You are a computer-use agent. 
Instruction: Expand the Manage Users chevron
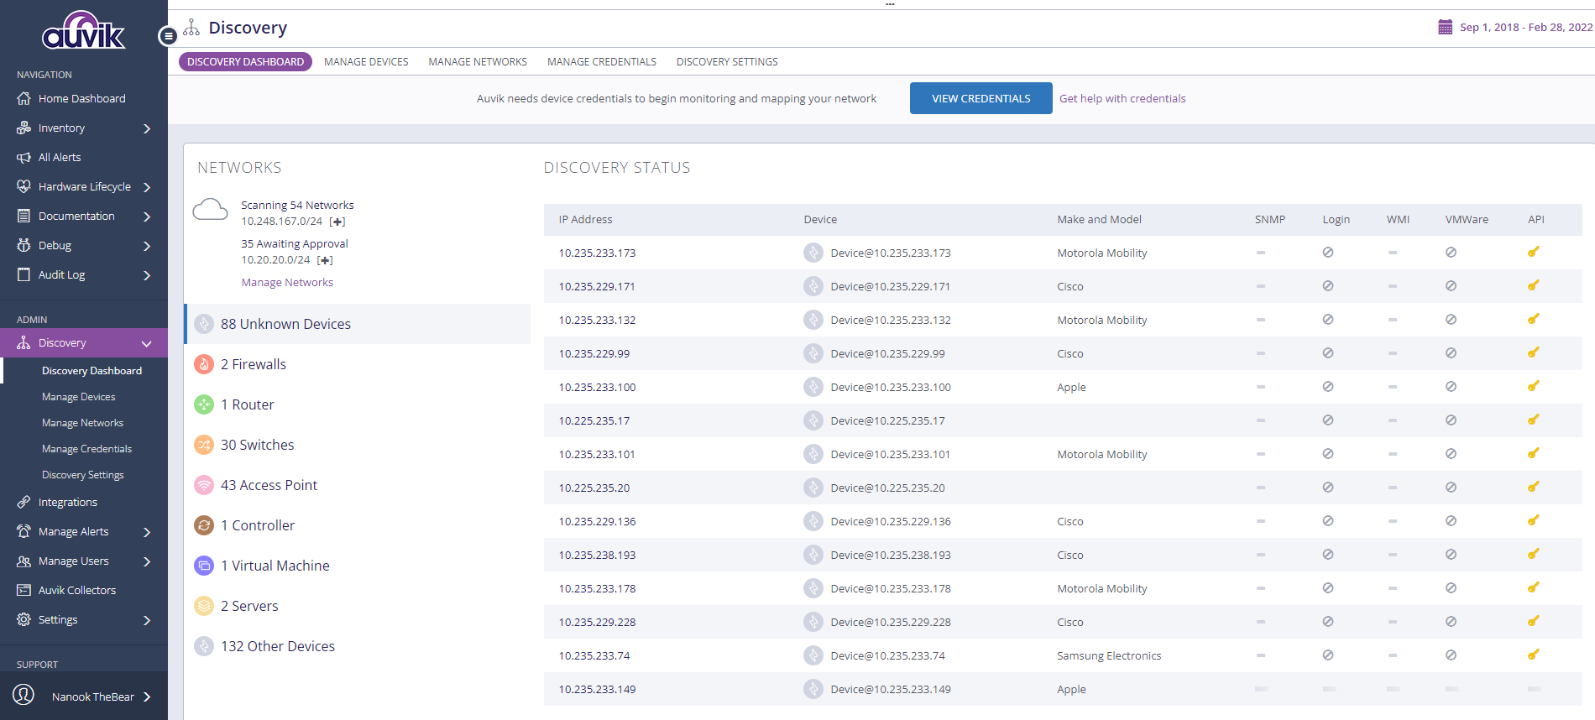[x=147, y=561]
